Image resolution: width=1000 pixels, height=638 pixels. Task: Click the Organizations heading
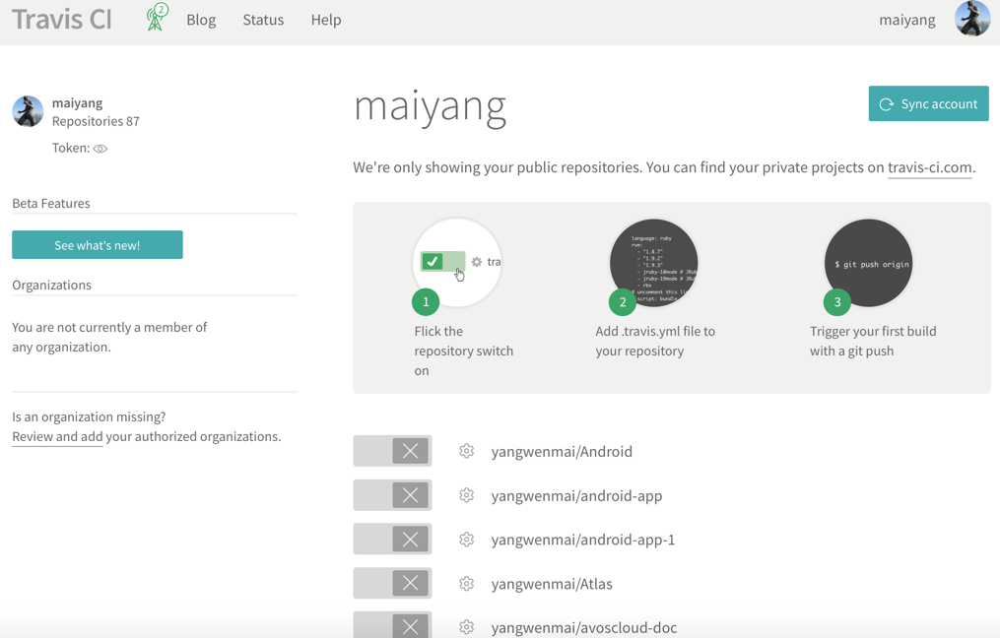pyautogui.click(x=51, y=285)
